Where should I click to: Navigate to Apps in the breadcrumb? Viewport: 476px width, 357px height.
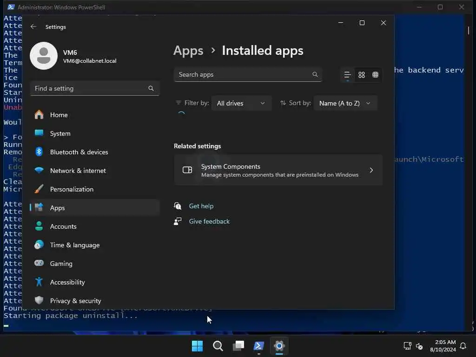coord(188,50)
